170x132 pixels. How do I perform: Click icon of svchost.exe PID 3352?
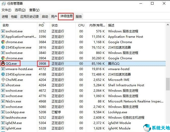pyautogui.click(x=3, y=31)
